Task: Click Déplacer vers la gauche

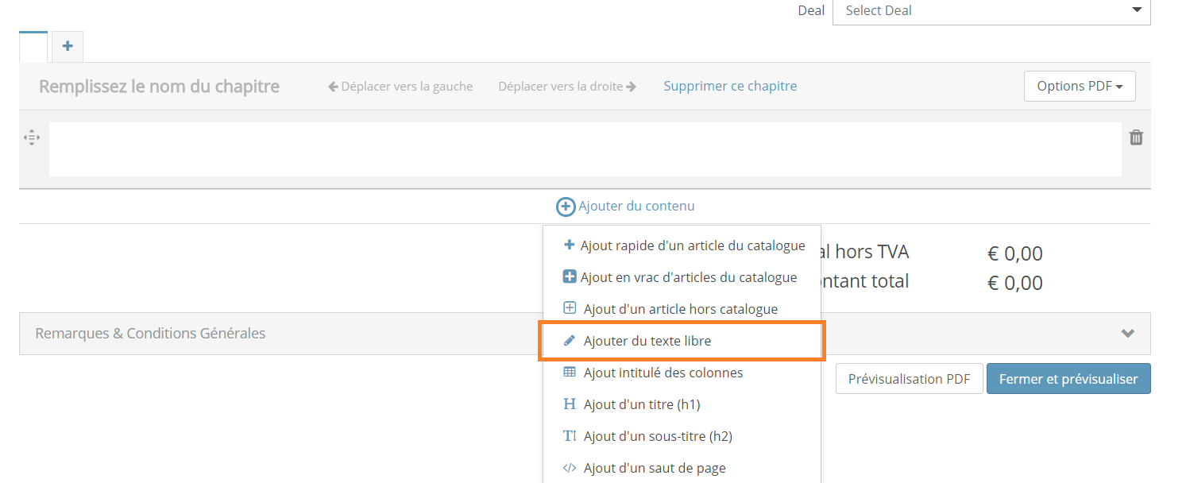Action: click(x=400, y=86)
